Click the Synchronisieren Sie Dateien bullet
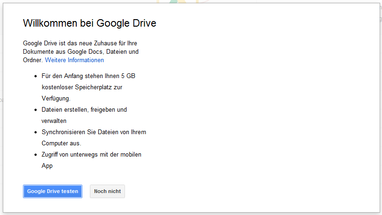 [x=94, y=138]
